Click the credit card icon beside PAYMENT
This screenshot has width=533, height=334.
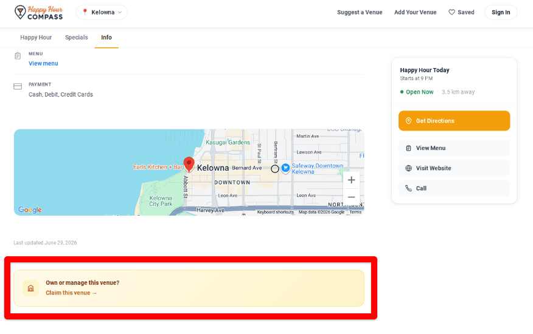click(x=18, y=87)
